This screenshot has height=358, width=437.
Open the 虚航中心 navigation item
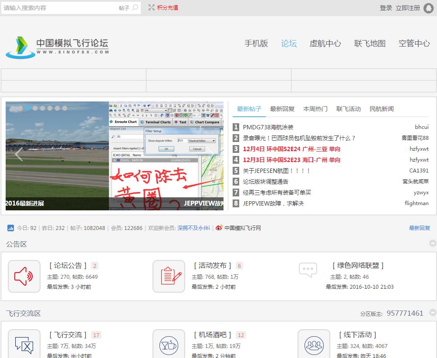tap(325, 44)
